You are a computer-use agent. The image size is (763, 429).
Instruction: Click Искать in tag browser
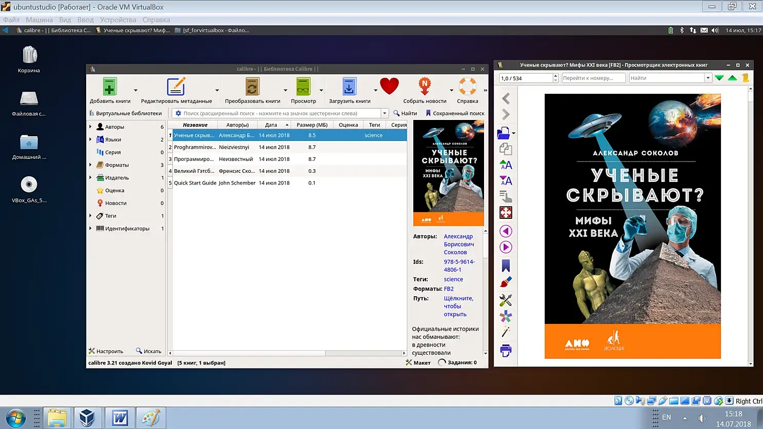[149, 351]
